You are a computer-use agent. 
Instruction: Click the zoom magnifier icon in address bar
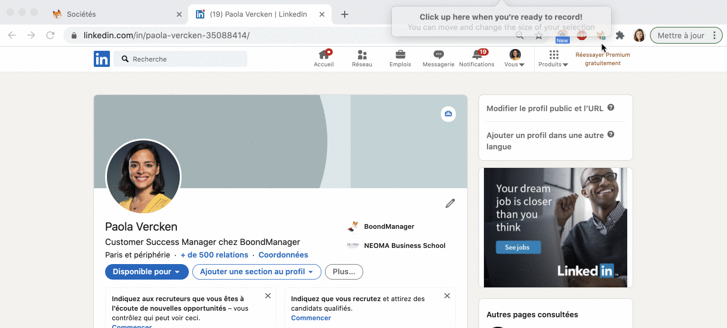(x=520, y=36)
